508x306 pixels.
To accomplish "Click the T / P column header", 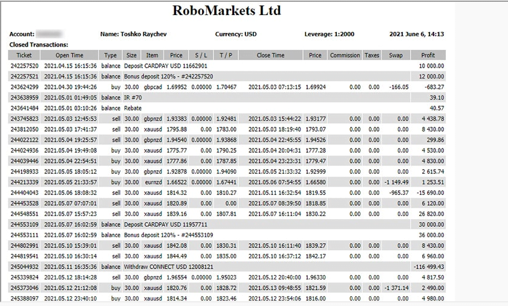I will pos(226,55).
